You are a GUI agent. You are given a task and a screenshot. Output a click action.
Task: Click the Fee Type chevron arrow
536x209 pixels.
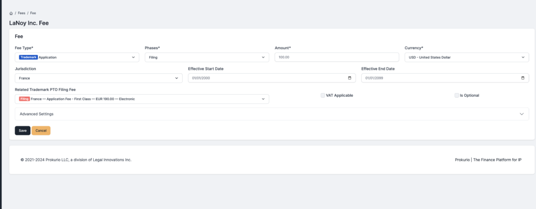pos(133,57)
